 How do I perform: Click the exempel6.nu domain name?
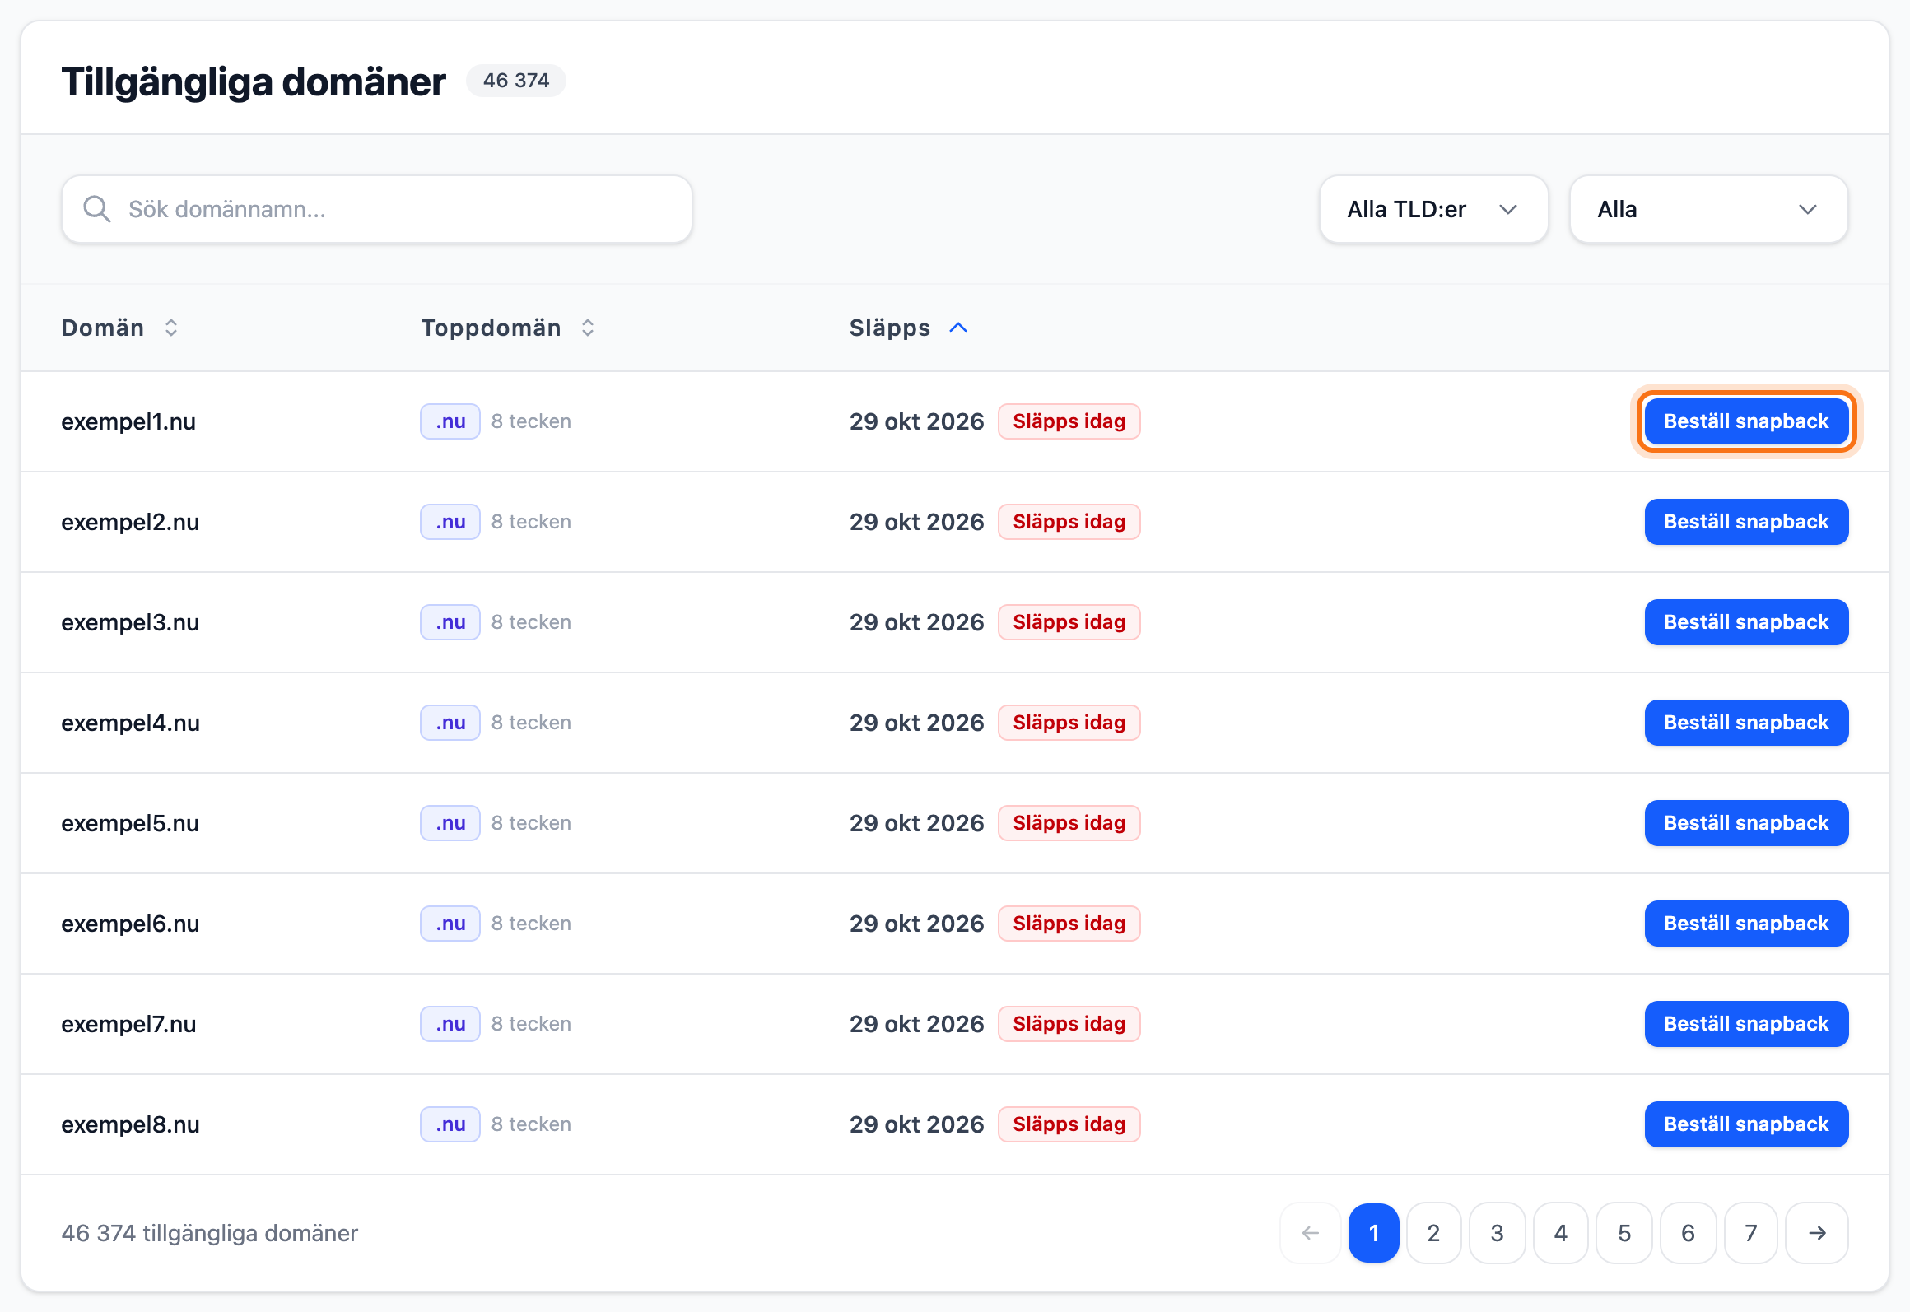tap(130, 924)
